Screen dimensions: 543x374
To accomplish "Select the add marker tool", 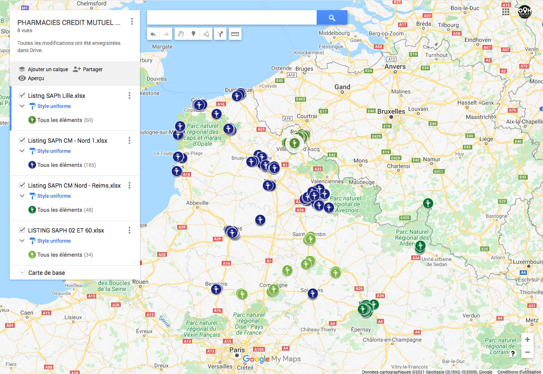I will [193, 34].
